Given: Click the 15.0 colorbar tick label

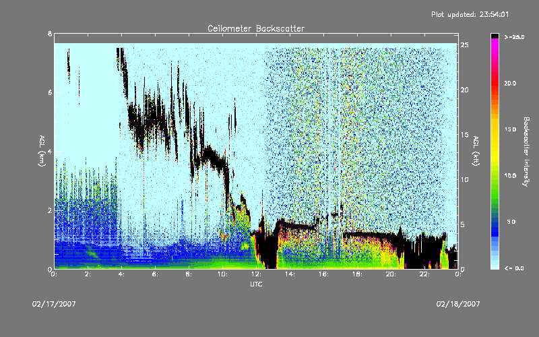Looking at the screenshot, I should click(510, 129).
